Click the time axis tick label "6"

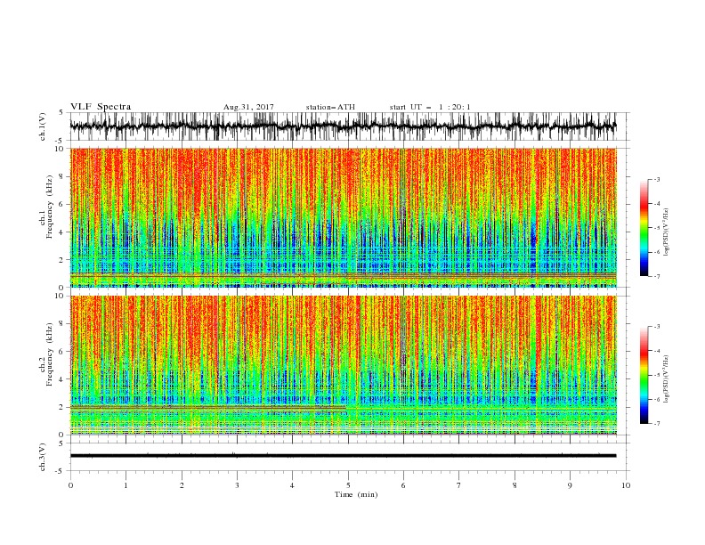[x=403, y=485]
